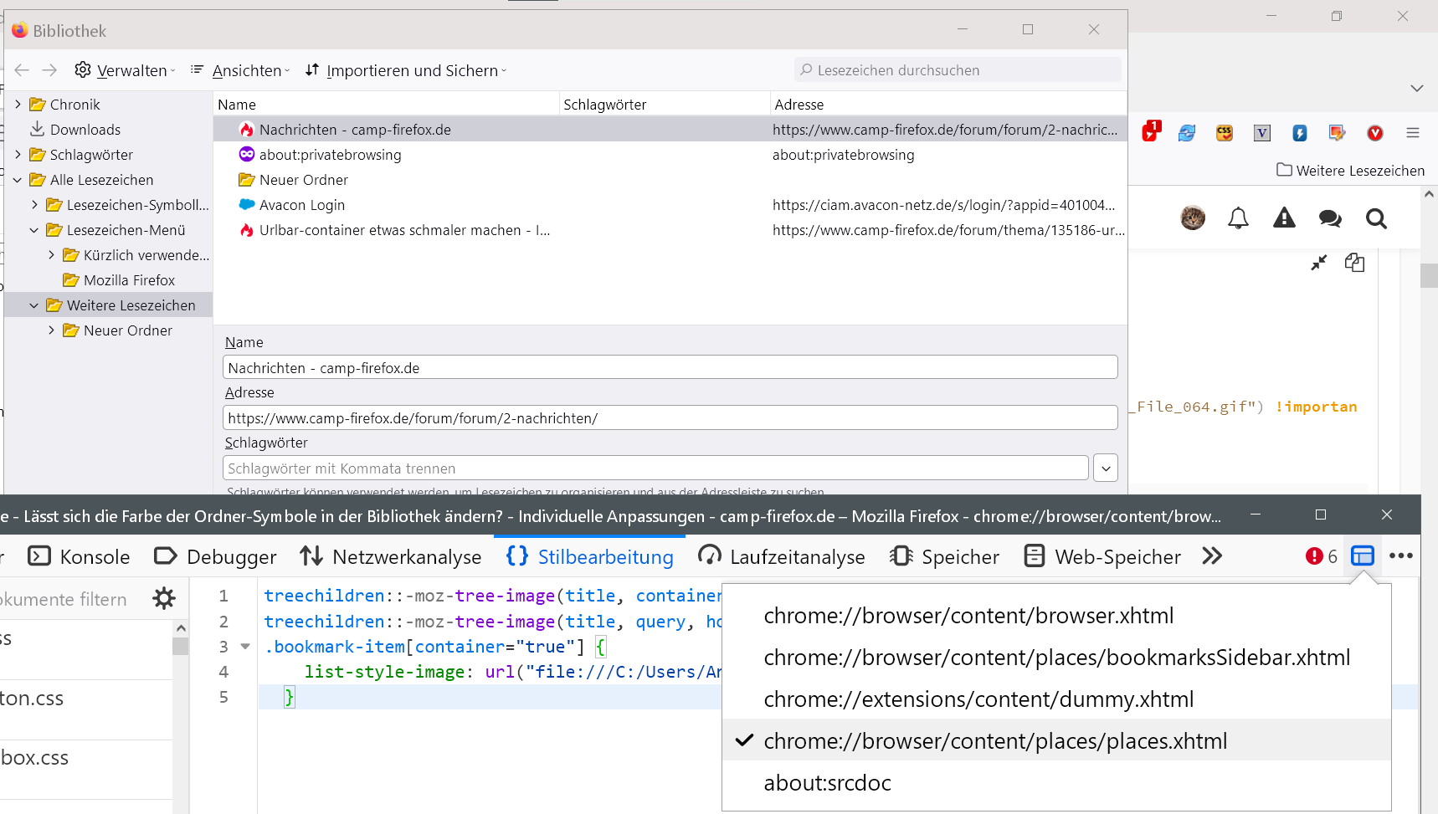Select the Avacon Login bookmark
The width and height of the screenshot is (1438, 814).
(x=301, y=205)
